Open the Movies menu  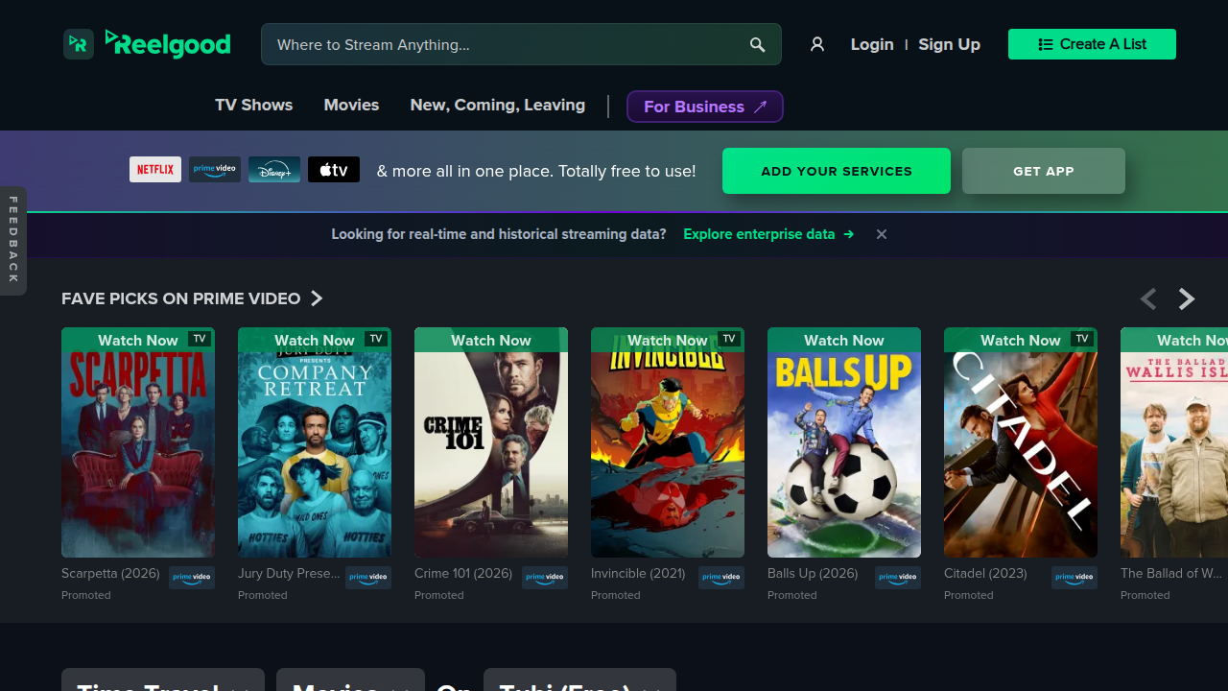click(x=351, y=105)
